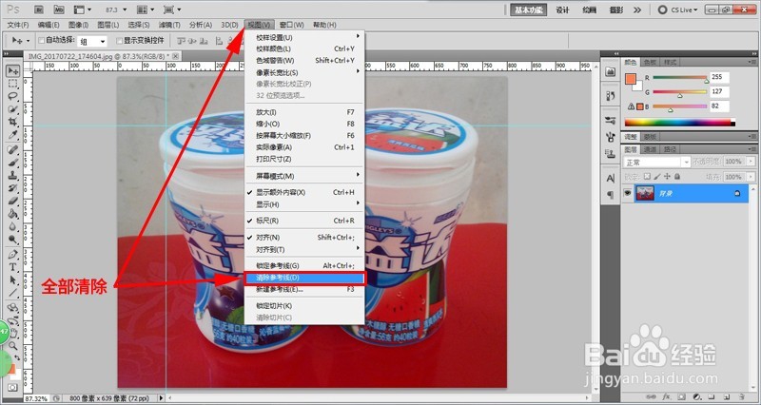Image resolution: width=761 pixels, height=405 pixels.
Task: Open the layer Opacity 100% arrow
Action: (x=751, y=162)
